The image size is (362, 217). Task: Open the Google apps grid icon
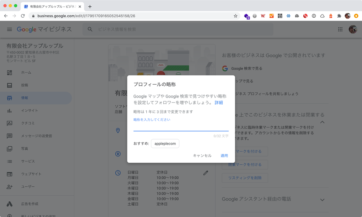point(340,29)
